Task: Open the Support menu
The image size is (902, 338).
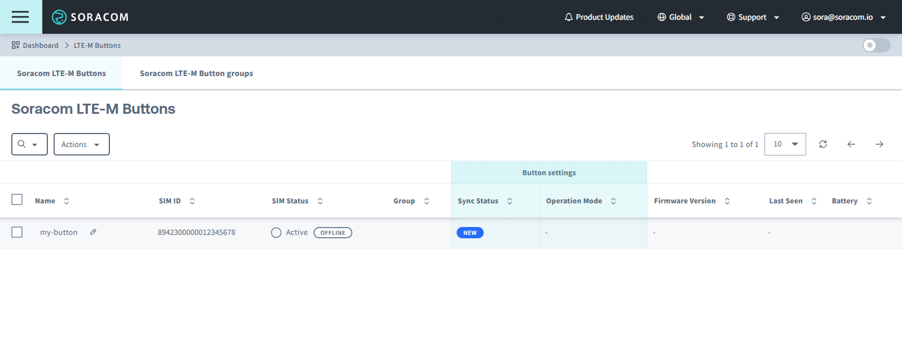Action: [753, 17]
